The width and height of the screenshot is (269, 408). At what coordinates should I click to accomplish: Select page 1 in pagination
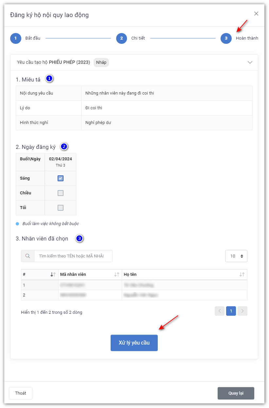pyautogui.click(x=231, y=311)
